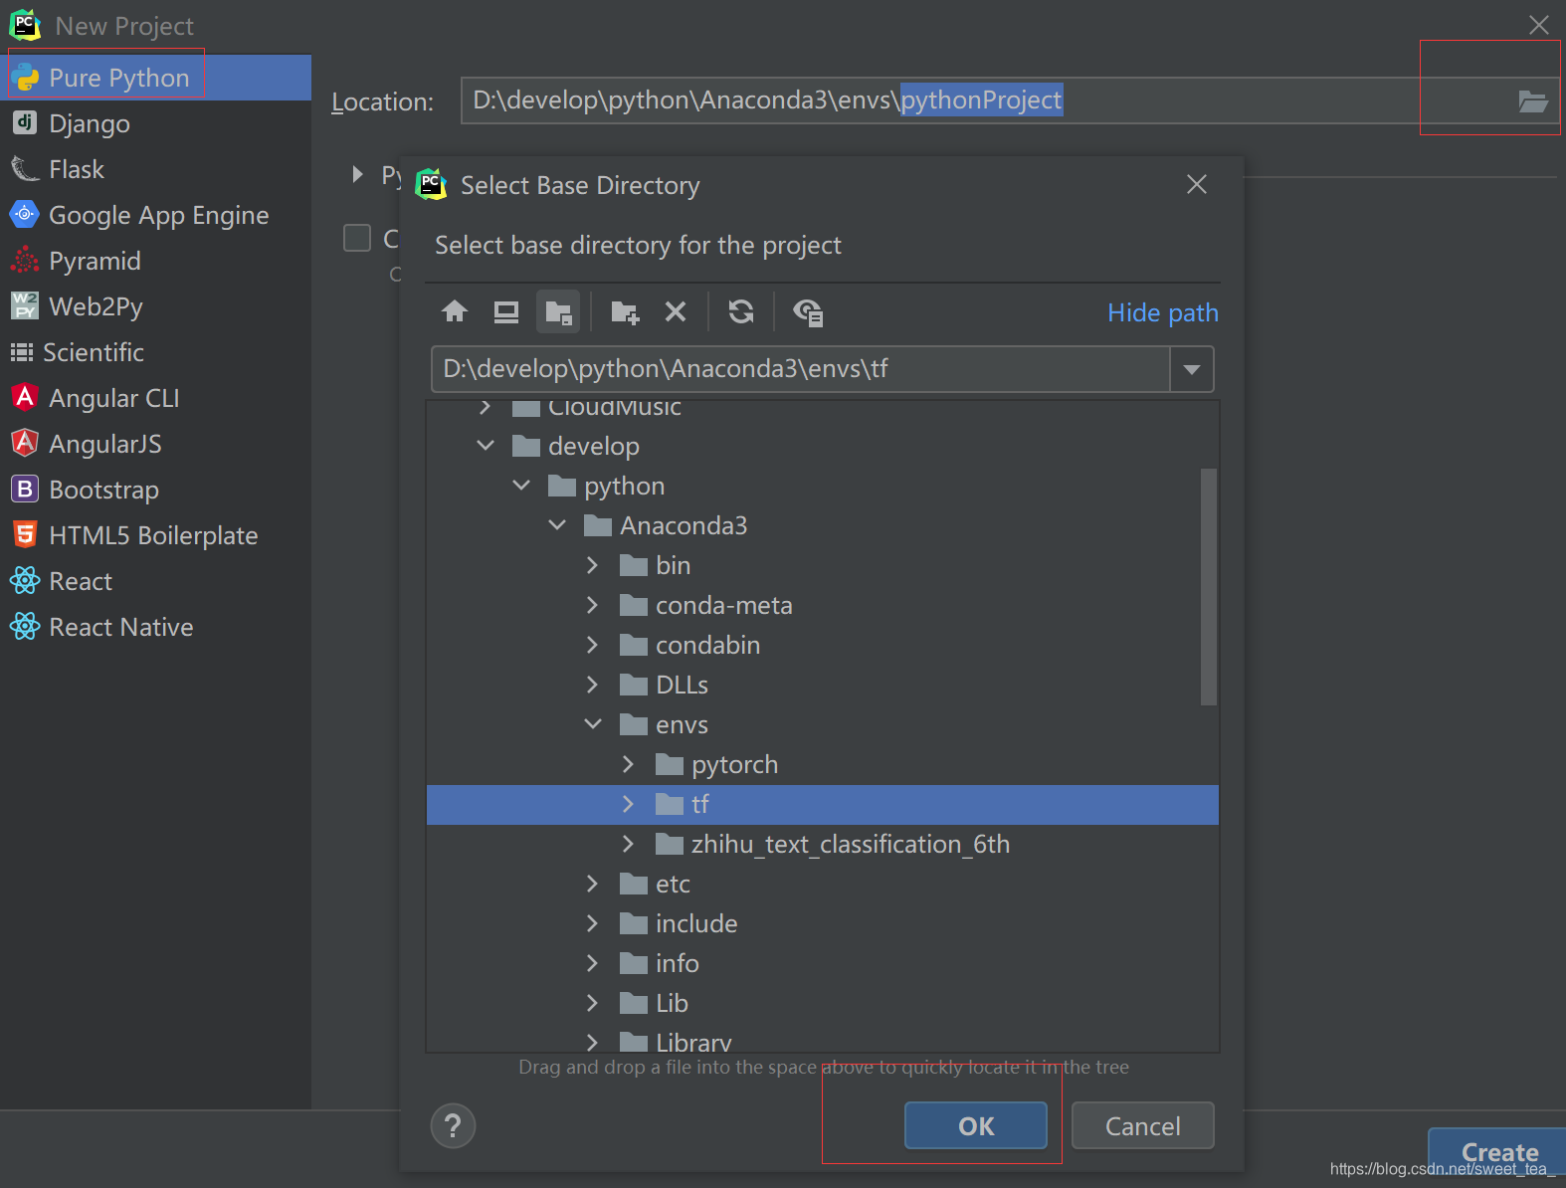Viewport: 1566px width, 1188px height.
Task: Choose Web2Py project type
Action: click(155, 306)
